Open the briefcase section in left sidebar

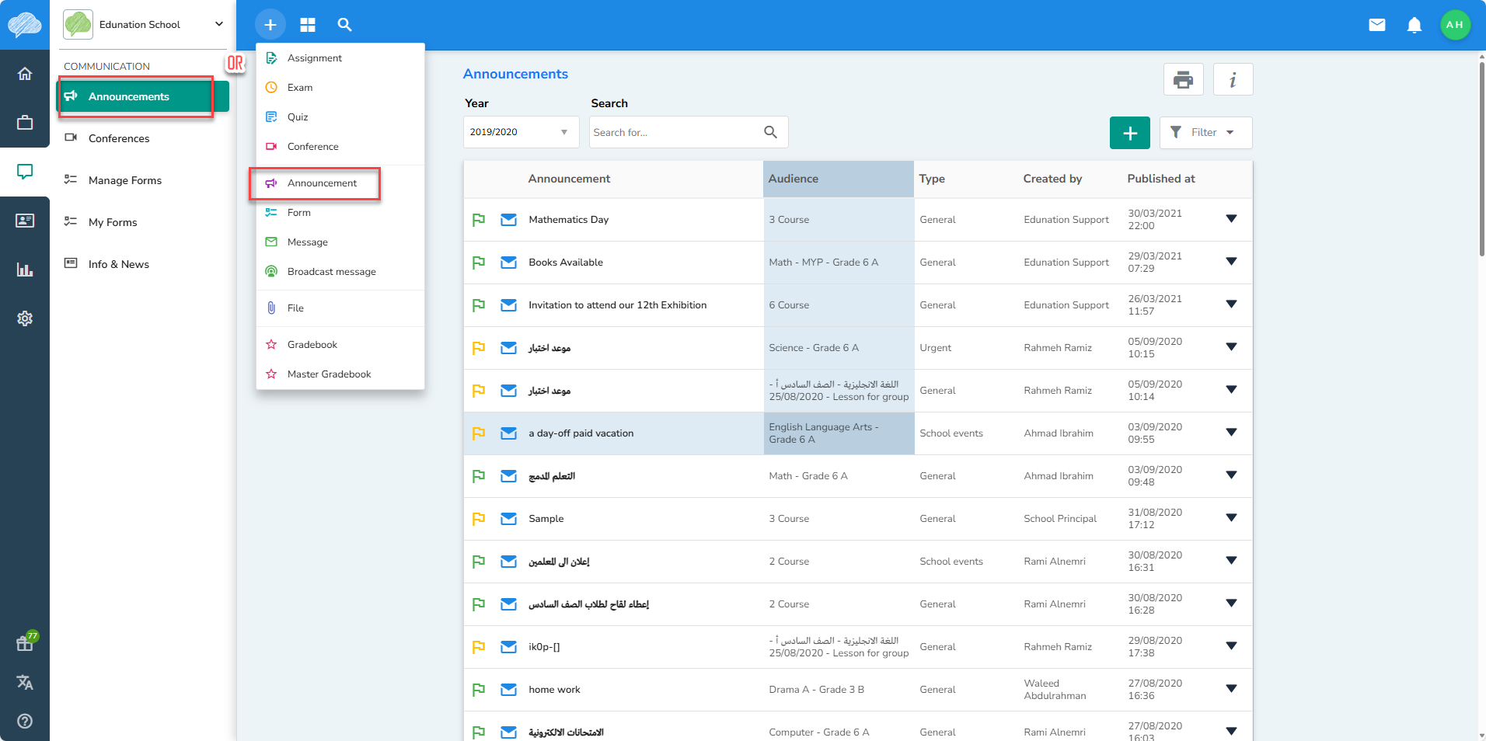click(x=25, y=123)
